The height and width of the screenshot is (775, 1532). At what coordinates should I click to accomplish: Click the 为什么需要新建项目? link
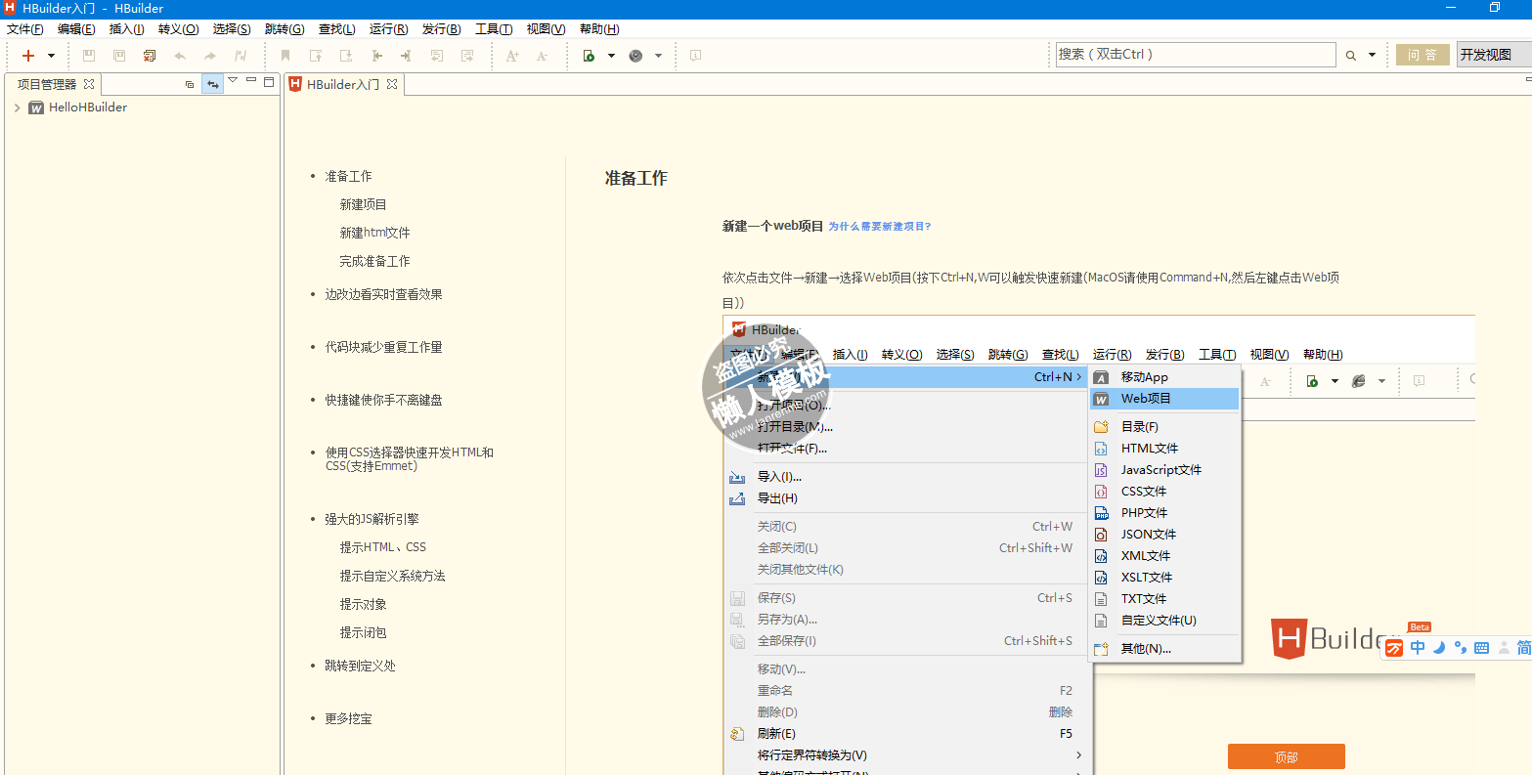pos(880,226)
